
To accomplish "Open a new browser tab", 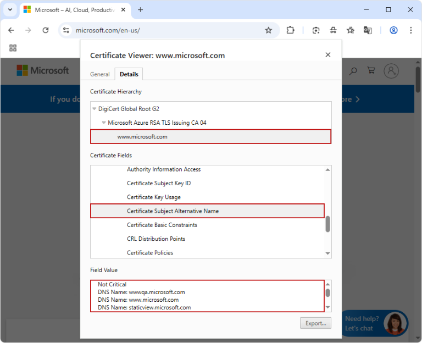I will coord(141,10).
